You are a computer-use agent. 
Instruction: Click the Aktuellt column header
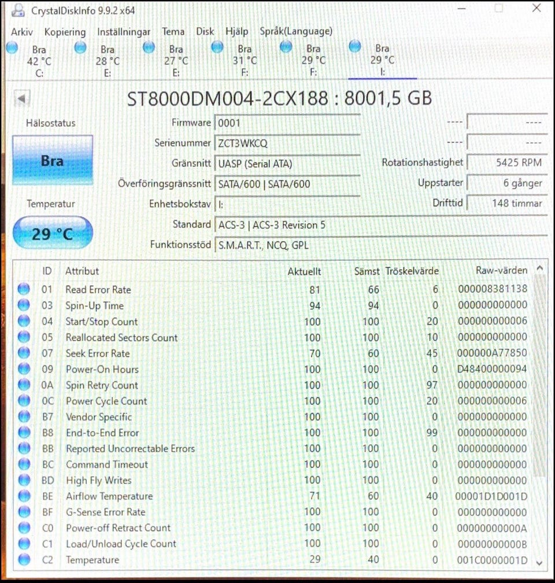tap(304, 271)
